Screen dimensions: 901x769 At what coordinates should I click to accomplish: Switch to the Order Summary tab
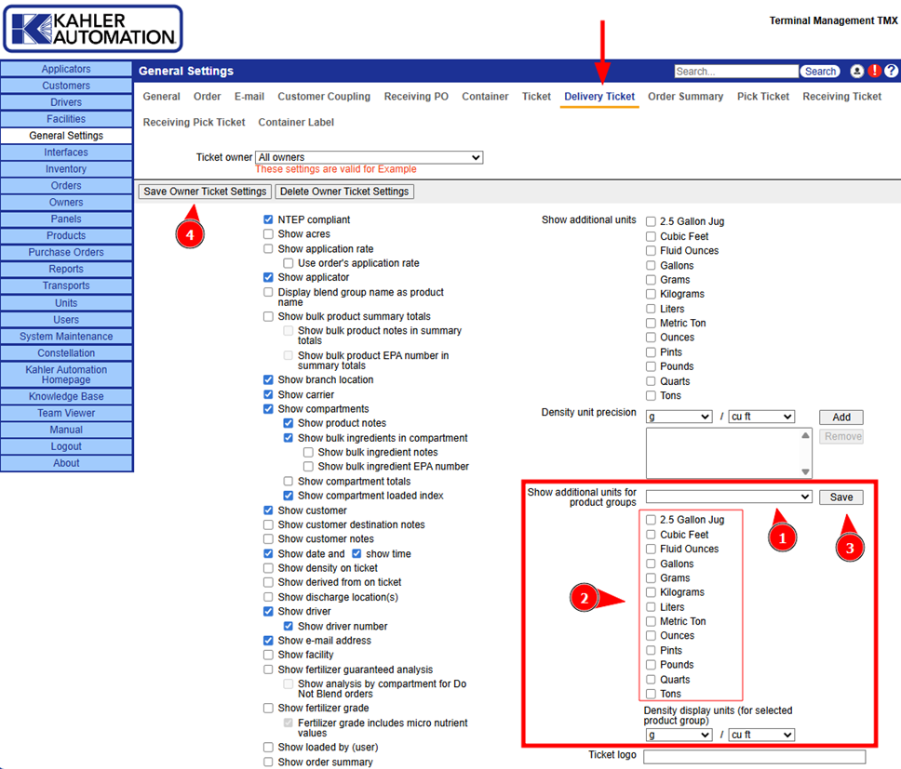[685, 97]
